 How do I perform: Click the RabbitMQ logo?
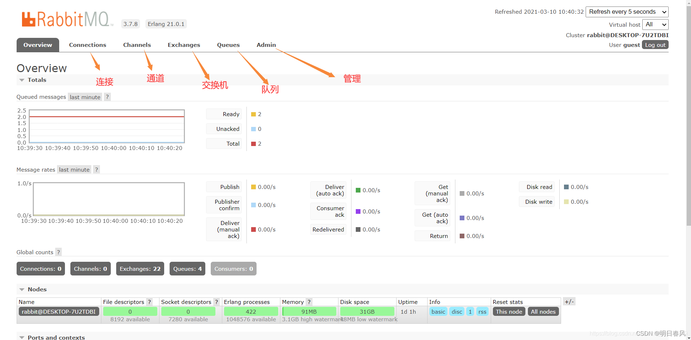67,19
